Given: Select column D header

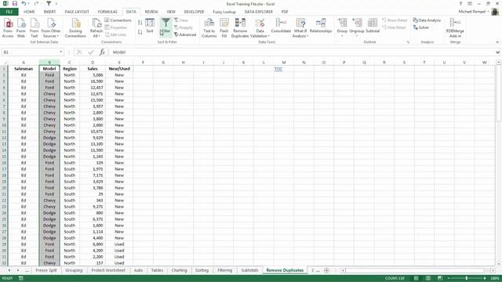Looking at the screenshot, I should 93,63.
